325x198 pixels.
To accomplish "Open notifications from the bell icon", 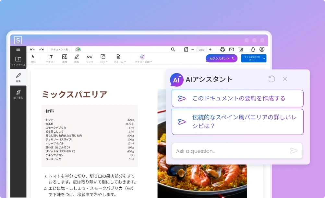I will click(x=253, y=49).
